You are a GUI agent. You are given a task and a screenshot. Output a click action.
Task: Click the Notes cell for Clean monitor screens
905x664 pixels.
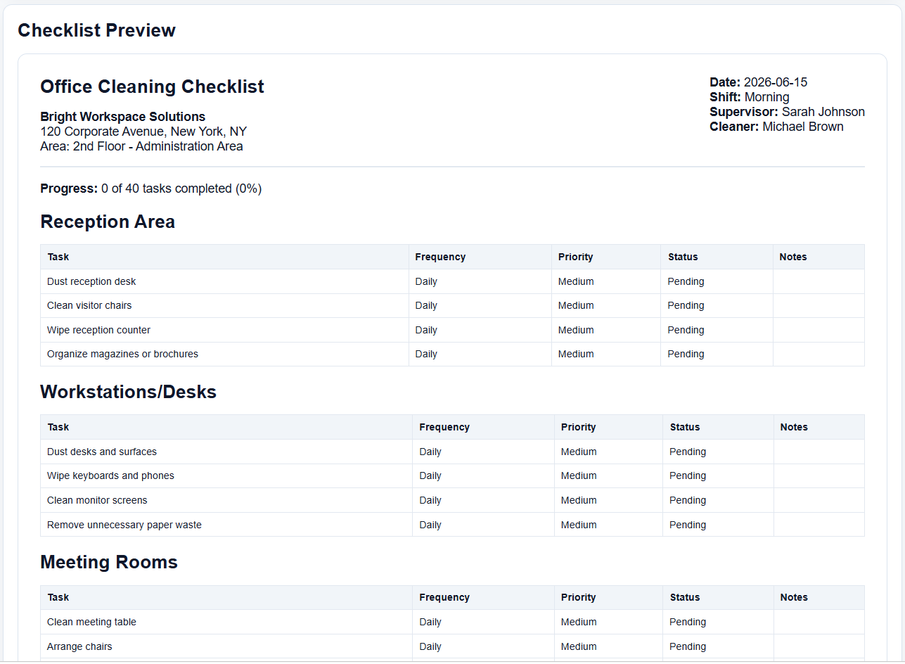pos(819,500)
